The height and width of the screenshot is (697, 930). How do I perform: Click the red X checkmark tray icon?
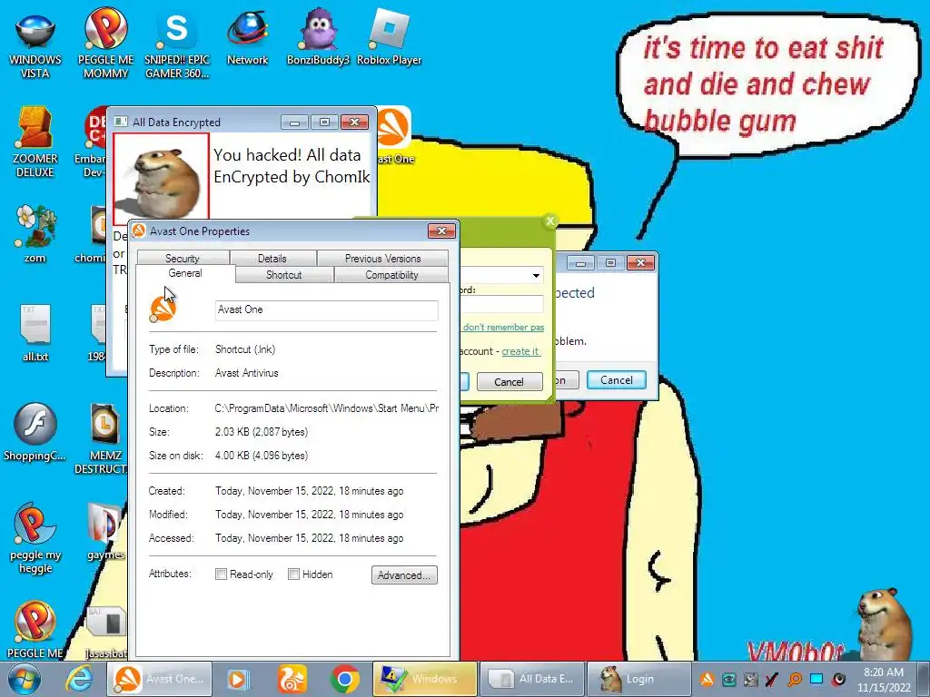coord(772,679)
